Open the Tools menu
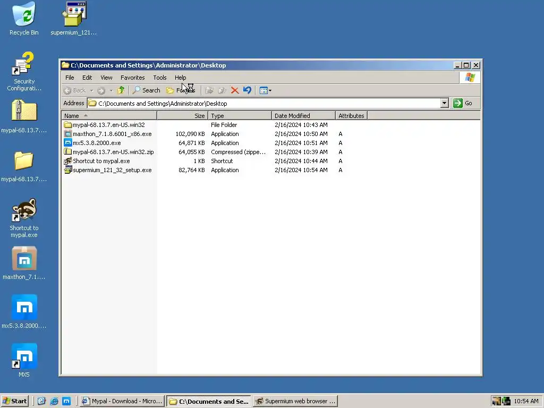 point(160,78)
